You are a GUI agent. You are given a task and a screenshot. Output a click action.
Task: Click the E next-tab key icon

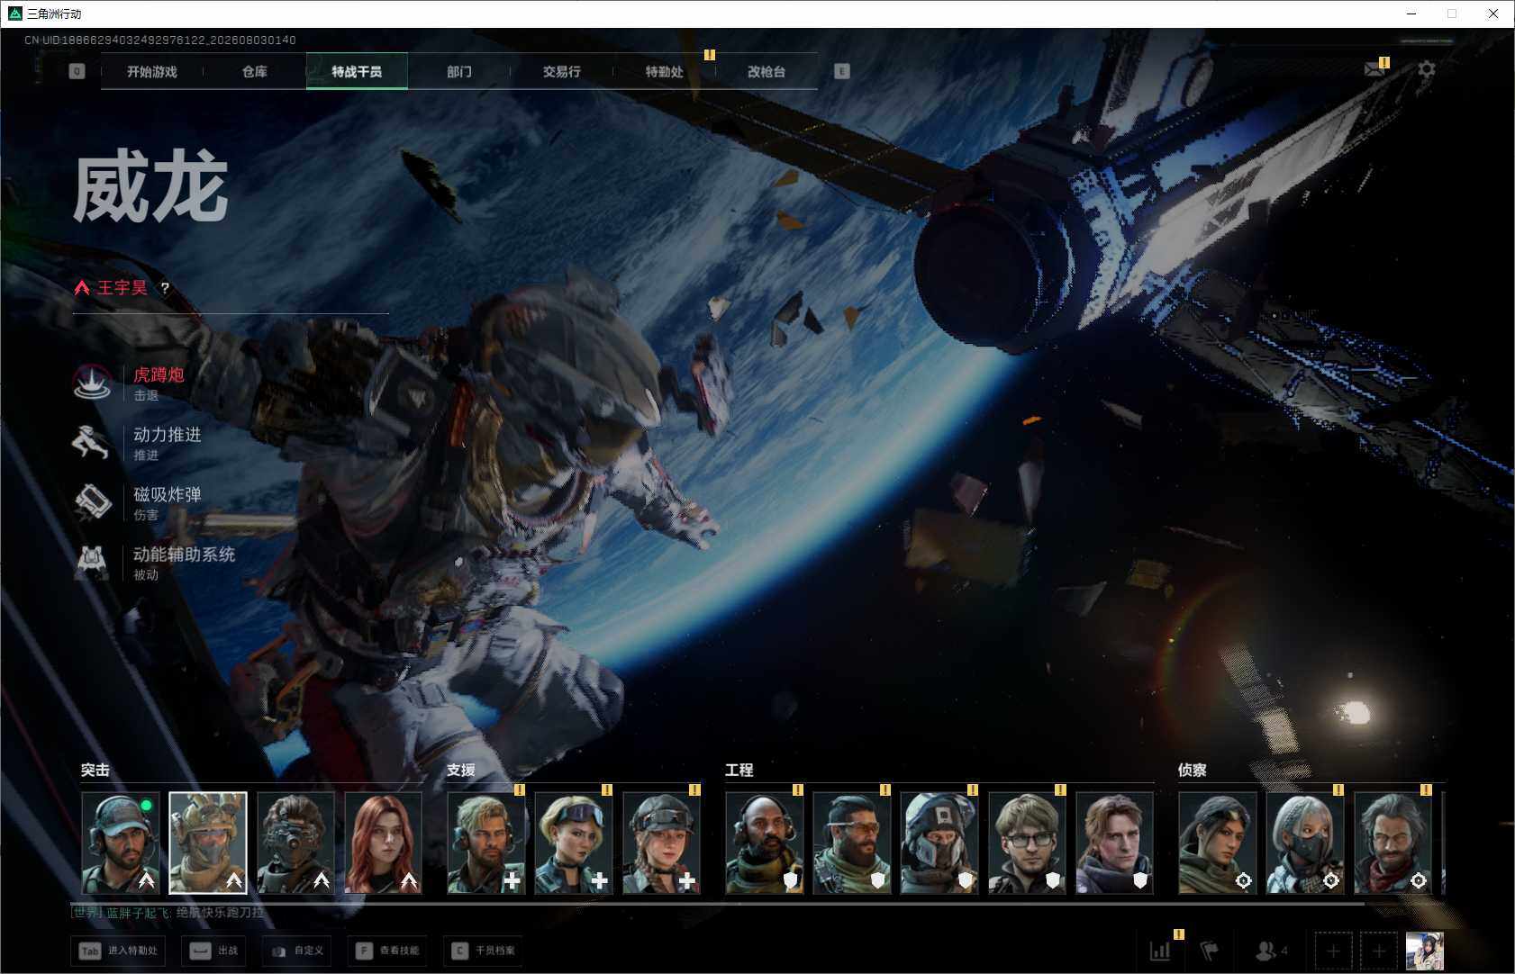coord(842,71)
